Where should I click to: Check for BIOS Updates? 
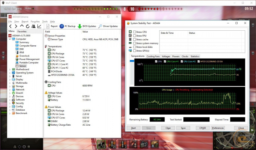click(87, 26)
